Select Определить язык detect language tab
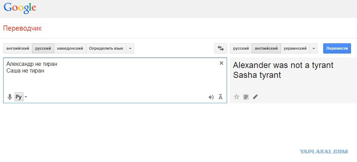This screenshot has height=162, width=357. [x=106, y=49]
